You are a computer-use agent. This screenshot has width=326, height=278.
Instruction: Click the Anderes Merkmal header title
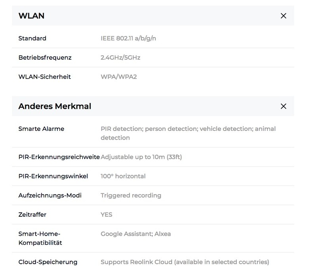(55, 106)
